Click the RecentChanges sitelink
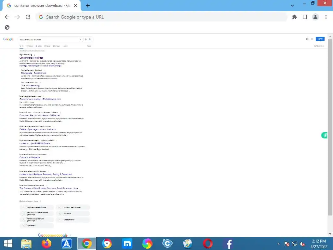333x250 pixels. click(x=33, y=66)
